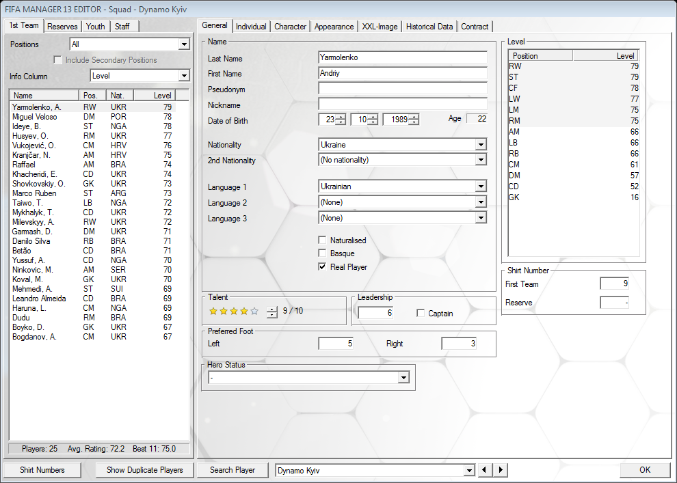This screenshot has height=483, width=677.
Task: Select Bogdanov, A. in squad list
Action: pyautogui.click(x=92, y=337)
